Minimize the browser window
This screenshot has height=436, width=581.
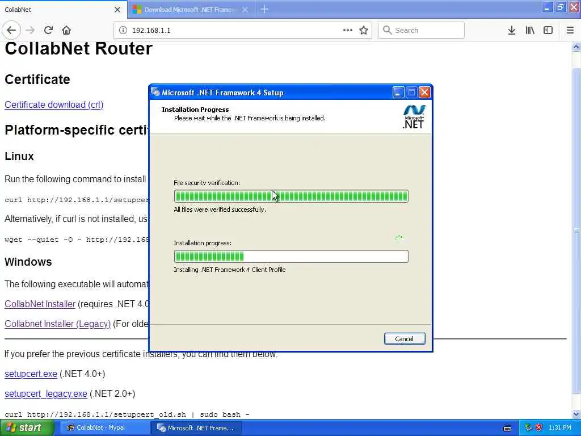tap(547, 7)
